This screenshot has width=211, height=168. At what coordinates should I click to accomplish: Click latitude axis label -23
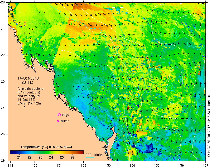(x=3, y=82)
